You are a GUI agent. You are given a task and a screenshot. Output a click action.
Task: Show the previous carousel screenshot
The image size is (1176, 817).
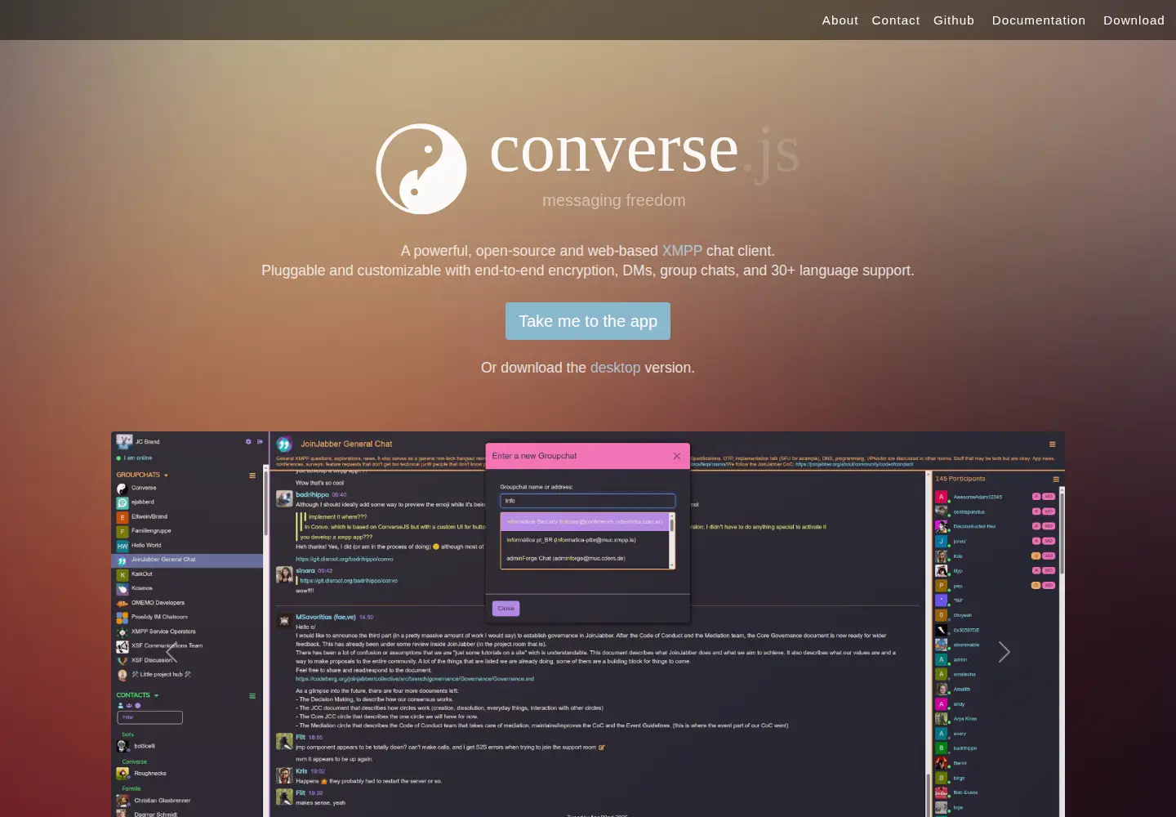pyautogui.click(x=171, y=652)
